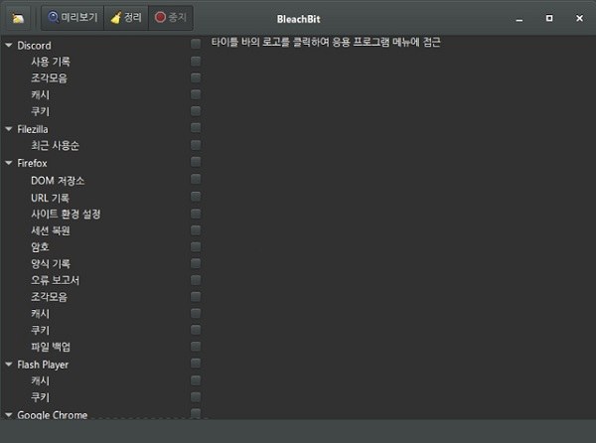The image size is (596, 443).
Task: Select 암호 under Firefox
Action: 40,247
